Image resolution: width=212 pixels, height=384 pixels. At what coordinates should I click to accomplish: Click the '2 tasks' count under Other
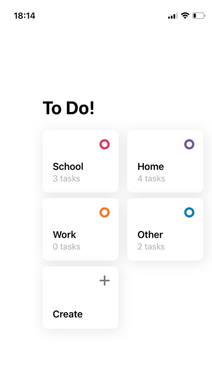[151, 247]
